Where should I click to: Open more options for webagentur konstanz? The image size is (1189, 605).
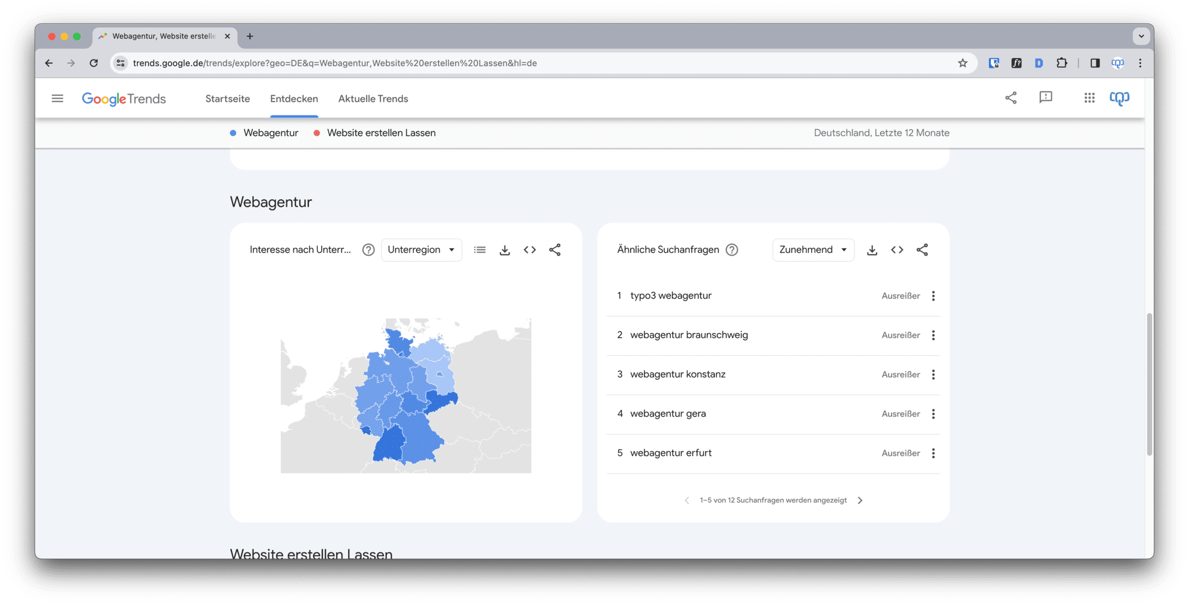[933, 374]
